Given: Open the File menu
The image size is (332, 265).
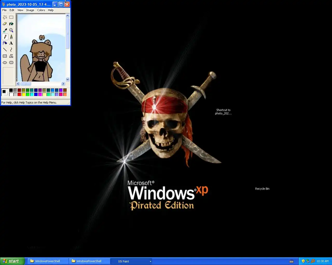Looking at the screenshot, I should click(x=4, y=10).
